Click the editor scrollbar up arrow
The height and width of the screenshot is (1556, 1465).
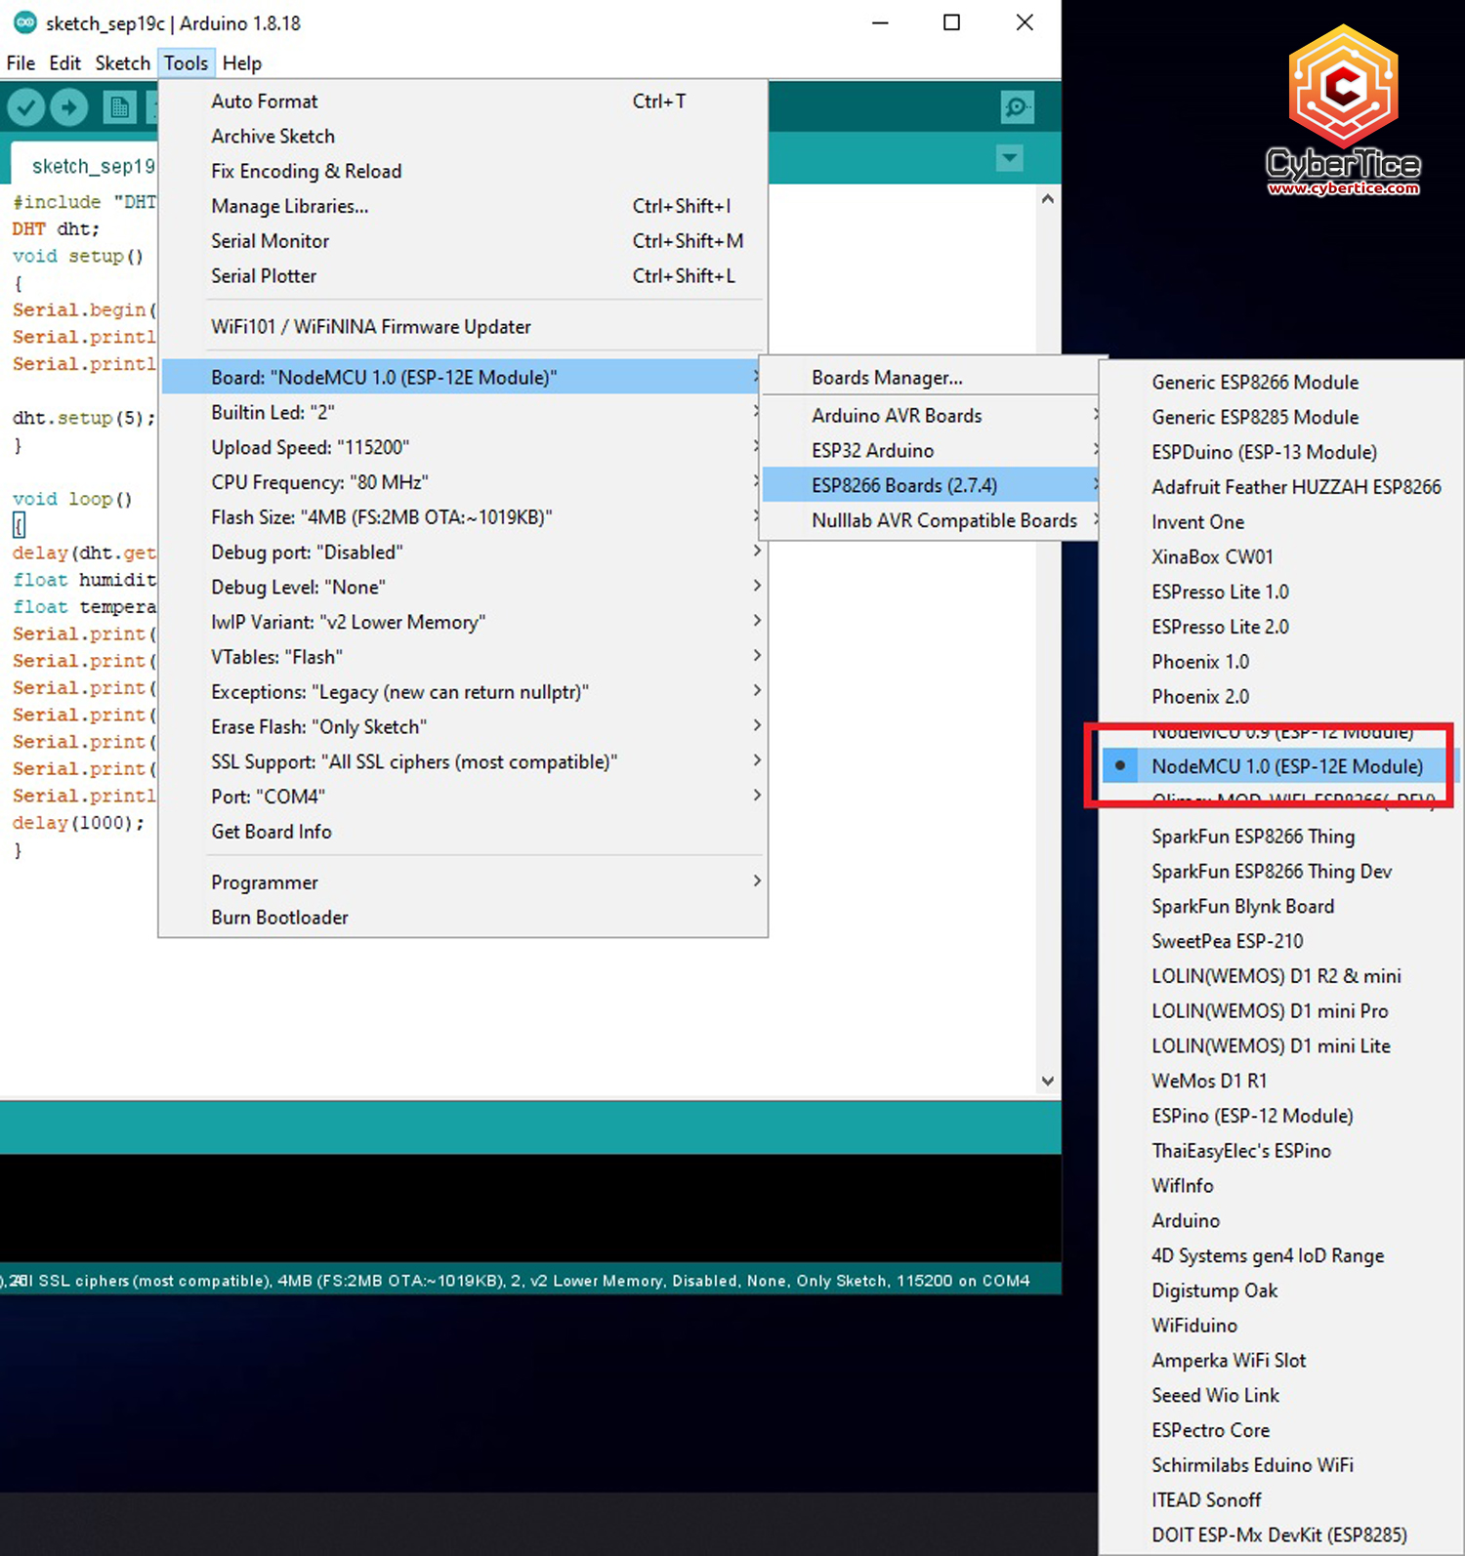click(1047, 199)
